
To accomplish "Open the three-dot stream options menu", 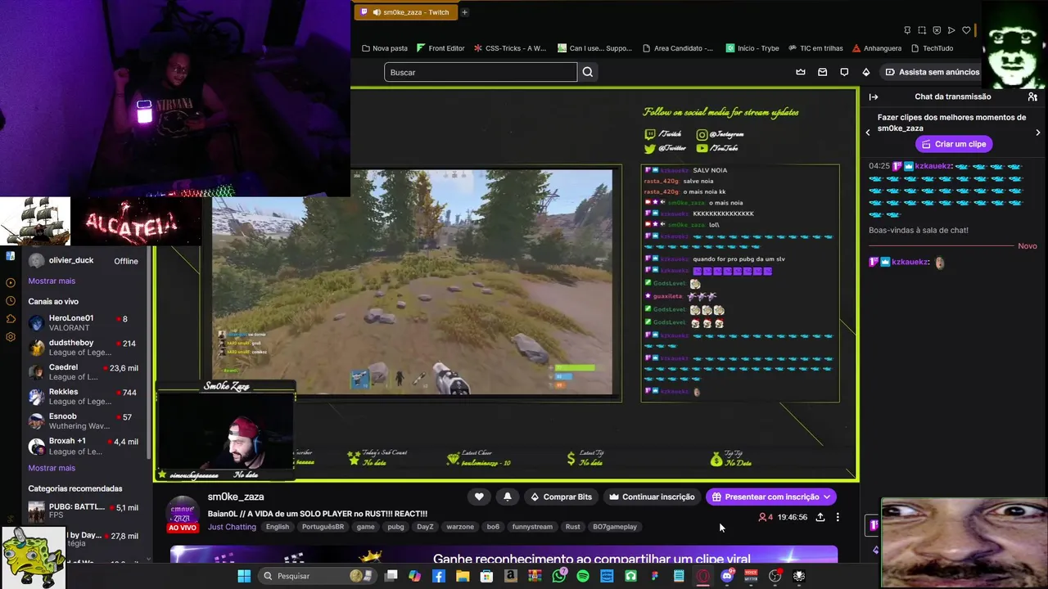I will (x=838, y=517).
